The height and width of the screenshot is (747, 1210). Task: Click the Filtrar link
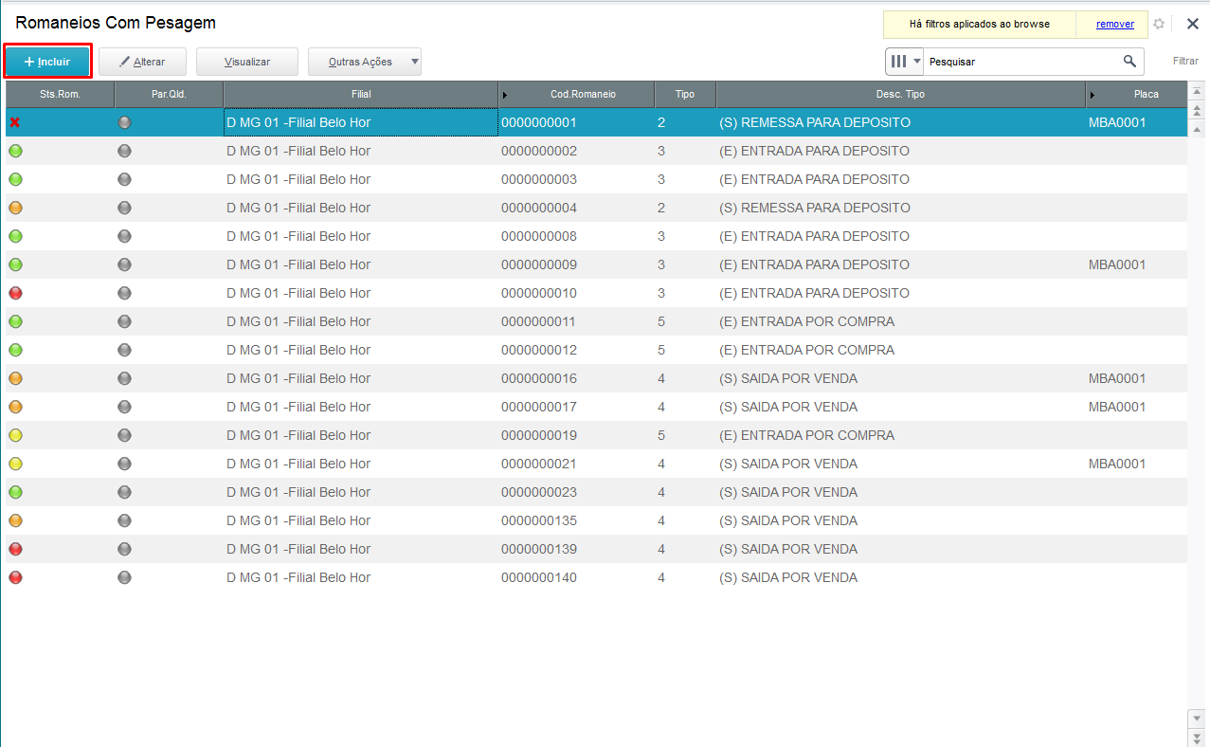click(1185, 62)
